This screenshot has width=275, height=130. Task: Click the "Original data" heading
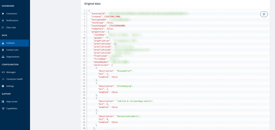click(x=92, y=4)
